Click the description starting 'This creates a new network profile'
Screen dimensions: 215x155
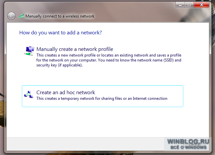pos(109,60)
